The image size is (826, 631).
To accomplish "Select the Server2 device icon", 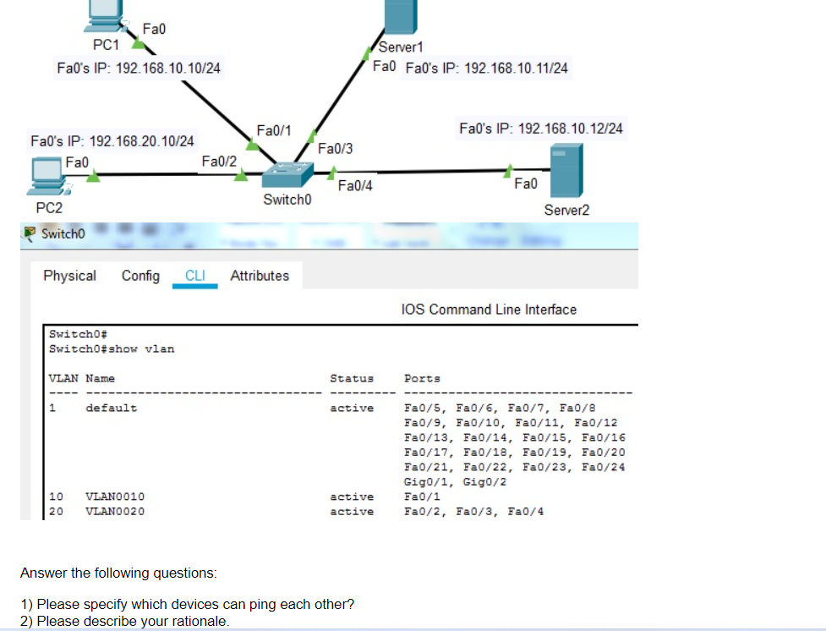I will point(566,170).
